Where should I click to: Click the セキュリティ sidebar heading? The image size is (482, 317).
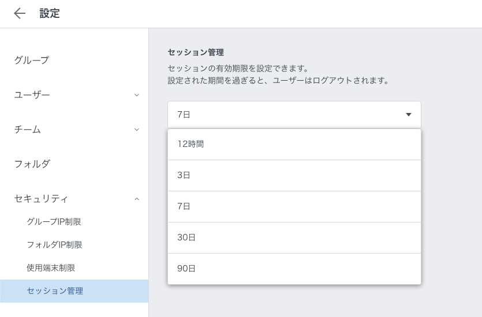tap(41, 198)
